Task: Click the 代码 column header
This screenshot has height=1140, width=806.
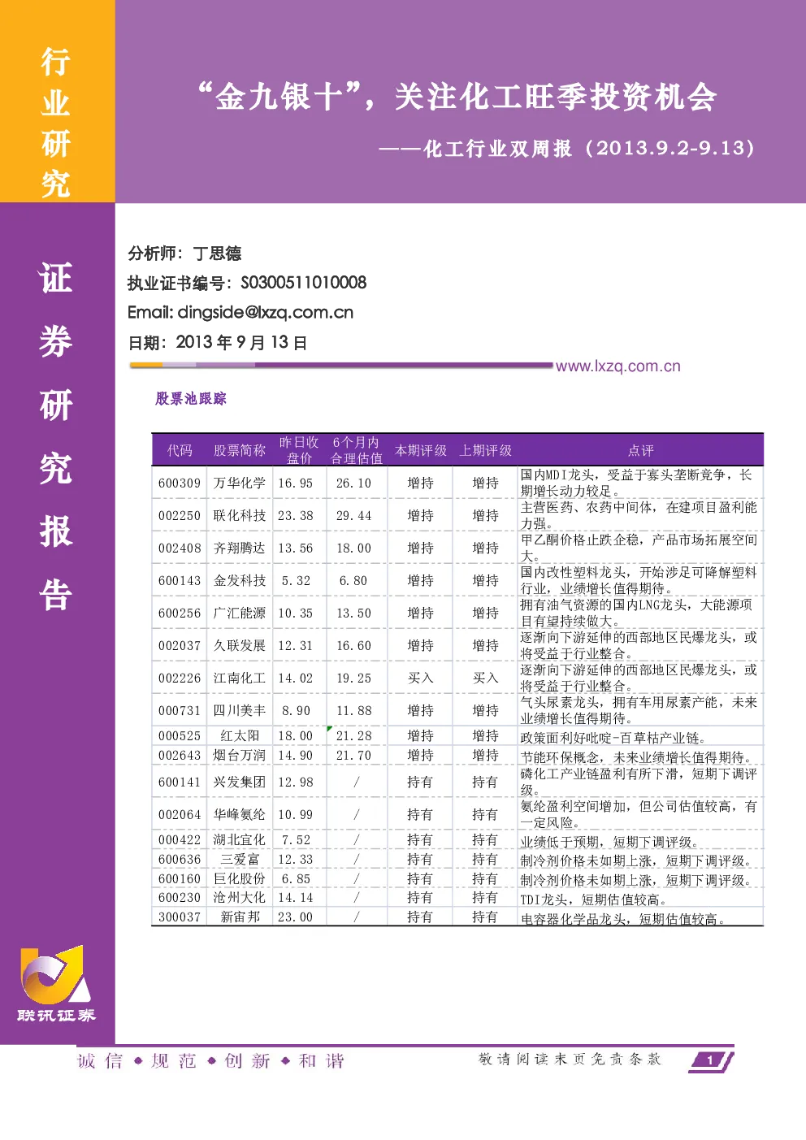Action: 180,450
